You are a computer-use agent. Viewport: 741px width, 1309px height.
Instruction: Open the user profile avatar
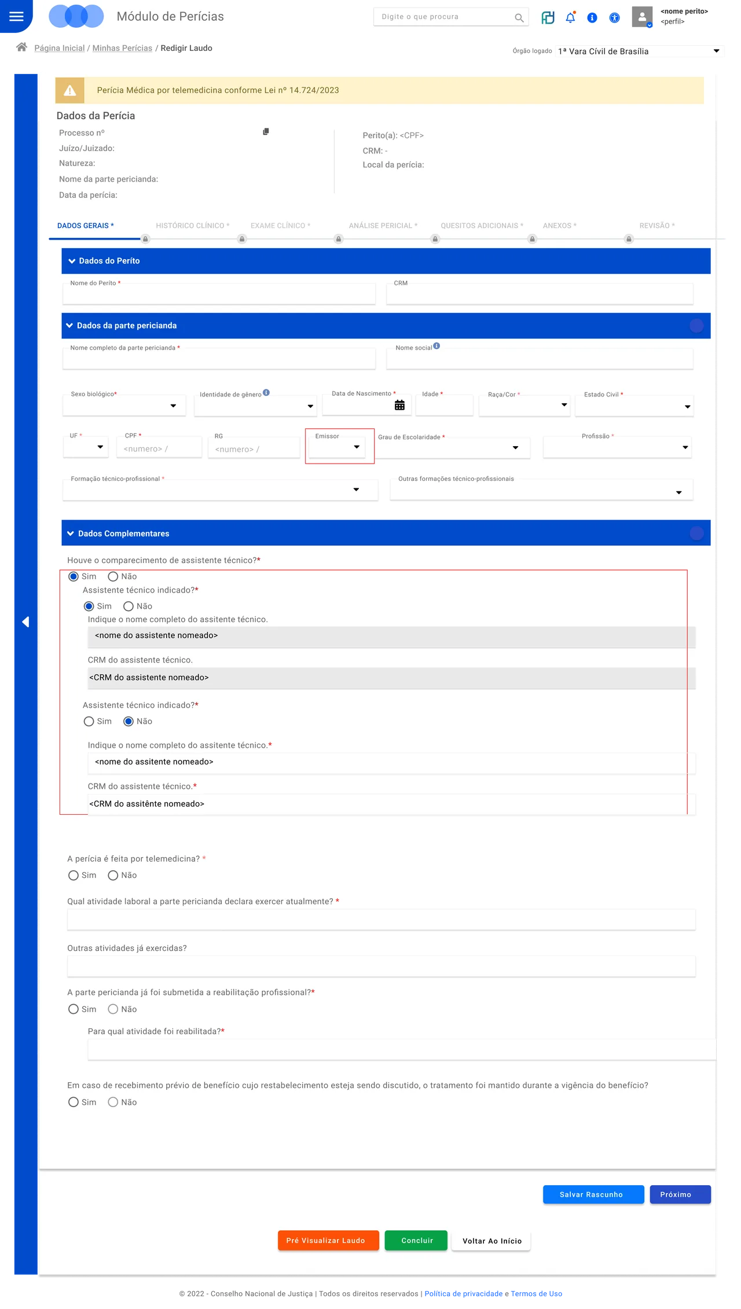[x=642, y=17]
